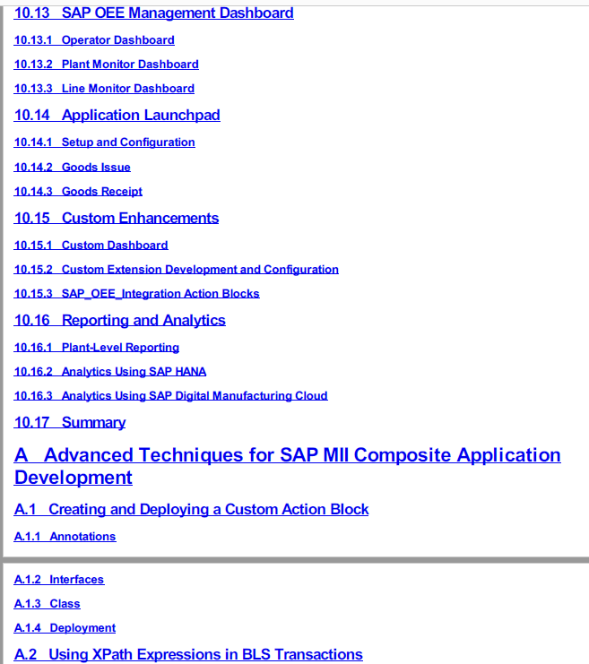This screenshot has width=589, height=664.
Task: Open Appendix A Advanced Techniques heading link
Action: pos(287,466)
